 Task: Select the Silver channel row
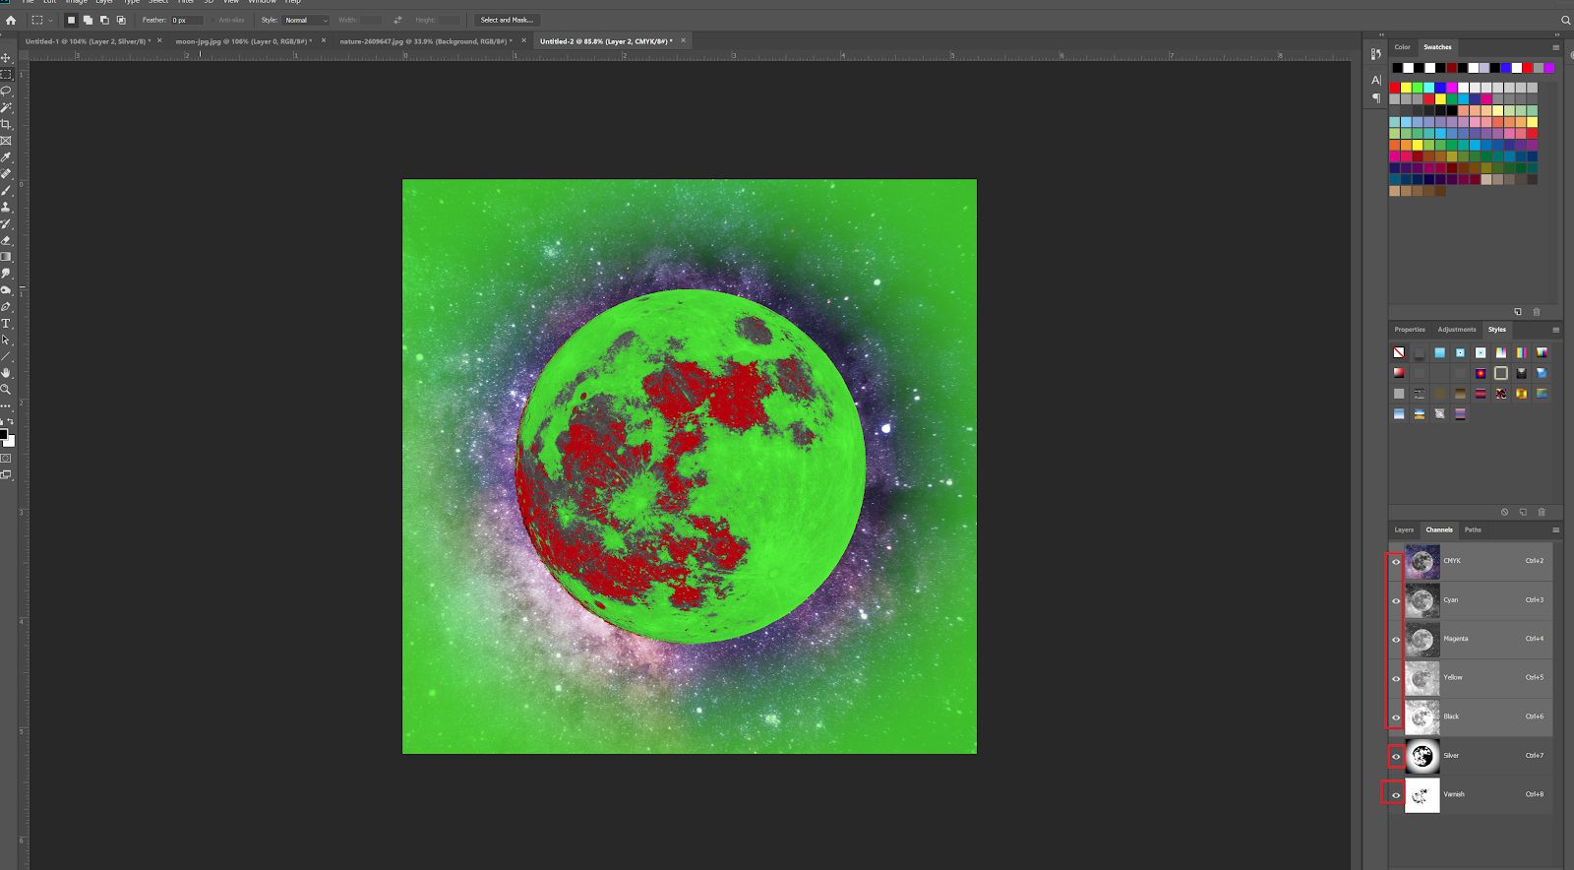[1470, 756]
